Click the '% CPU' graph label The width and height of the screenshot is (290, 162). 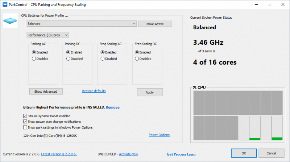[199, 87]
